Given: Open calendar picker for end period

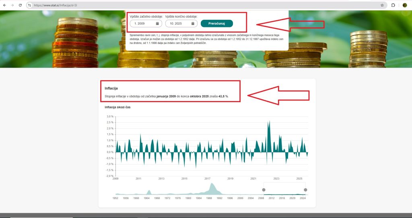Looking at the screenshot, I should [193, 24].
